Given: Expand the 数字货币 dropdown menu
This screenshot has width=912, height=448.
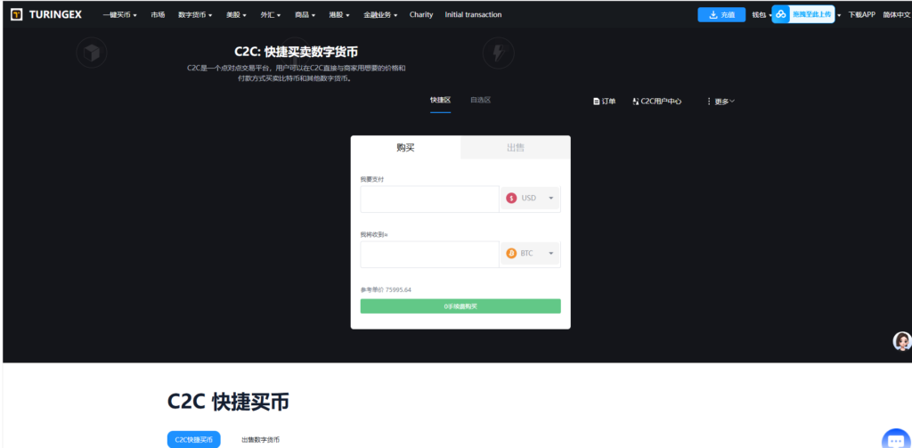Looking at the screenshot, I should coord(195,14).
